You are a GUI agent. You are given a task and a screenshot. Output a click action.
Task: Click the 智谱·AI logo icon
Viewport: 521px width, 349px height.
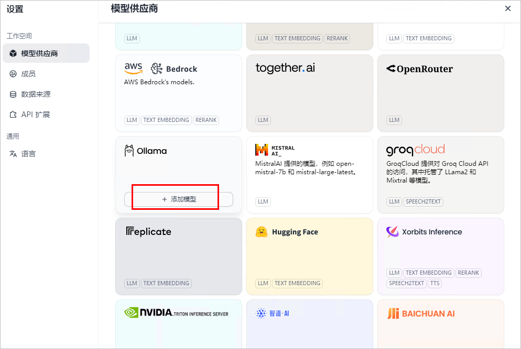(x=261, y=313)
